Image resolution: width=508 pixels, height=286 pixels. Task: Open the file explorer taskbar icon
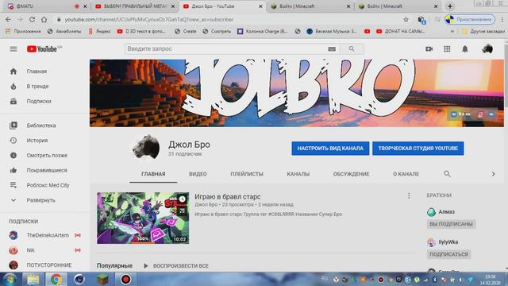click(x=33, y=279)
